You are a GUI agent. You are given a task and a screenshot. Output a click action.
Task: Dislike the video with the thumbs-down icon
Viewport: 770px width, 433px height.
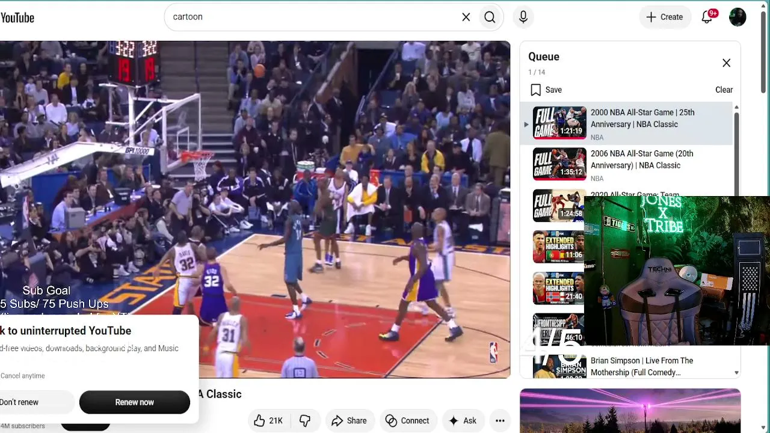point(305,421)
